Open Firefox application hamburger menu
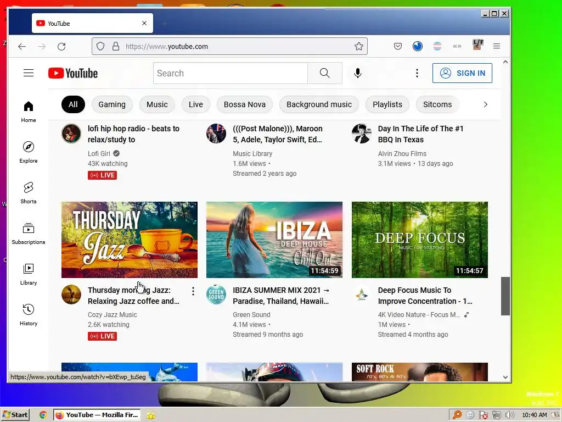 tap(496, 46)
